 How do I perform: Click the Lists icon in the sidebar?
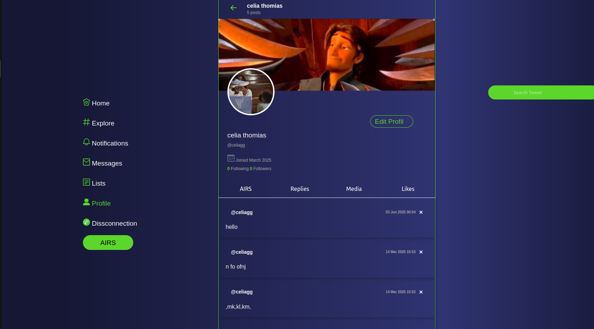[86, 182]
